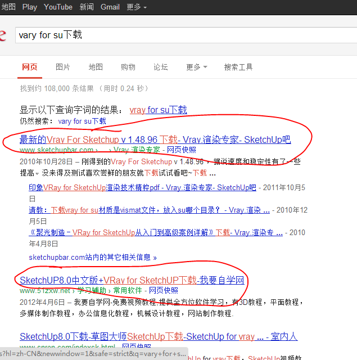
Task: Click the Google logo
Action: click(x=3, y=35)
